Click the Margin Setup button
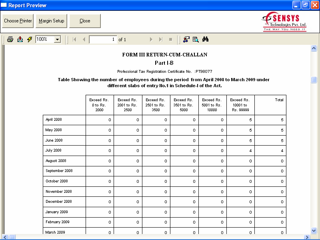The width and height of the screenshot is (320, 240). 52,21
